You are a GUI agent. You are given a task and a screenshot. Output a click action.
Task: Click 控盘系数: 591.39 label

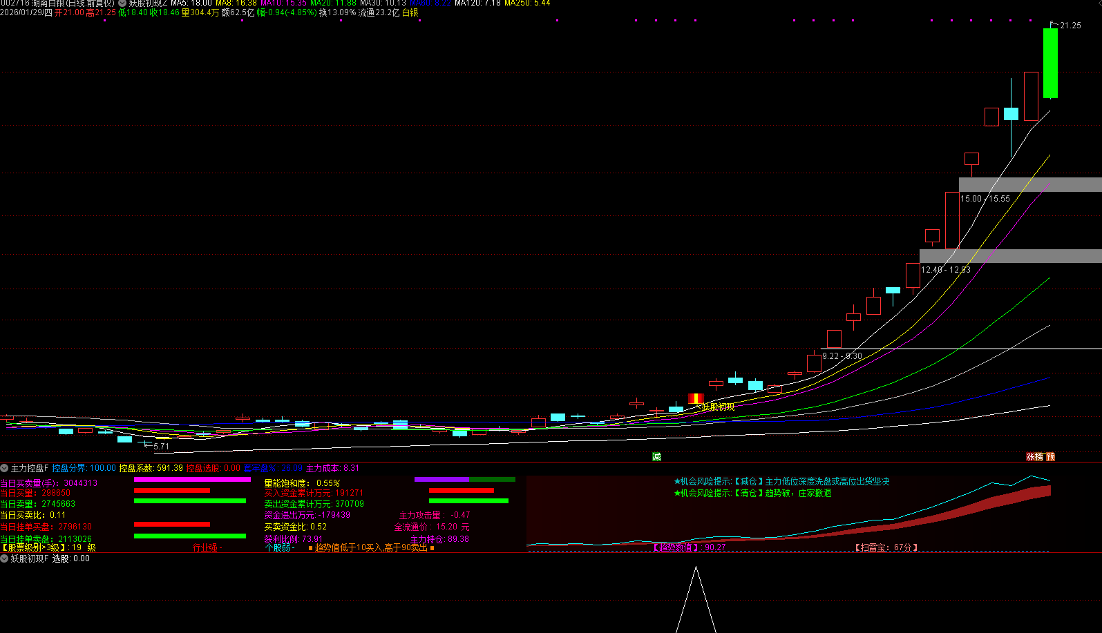click(x=151, y=468)
